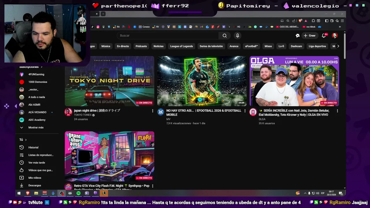
Task: Select the Noticias filter chip
Action: click(x=158, y=46)
